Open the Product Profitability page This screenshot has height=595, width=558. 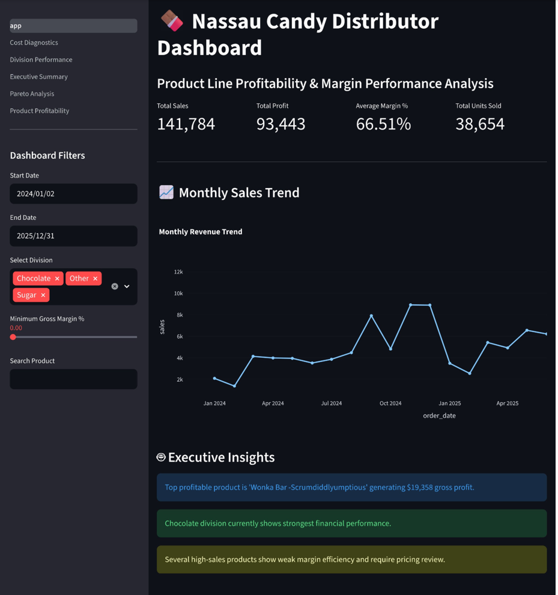pyautogui.click(x=40, y=111)
